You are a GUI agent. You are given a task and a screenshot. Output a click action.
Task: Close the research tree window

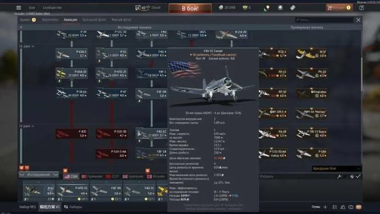pyautogui.click(x=358, y=20)
